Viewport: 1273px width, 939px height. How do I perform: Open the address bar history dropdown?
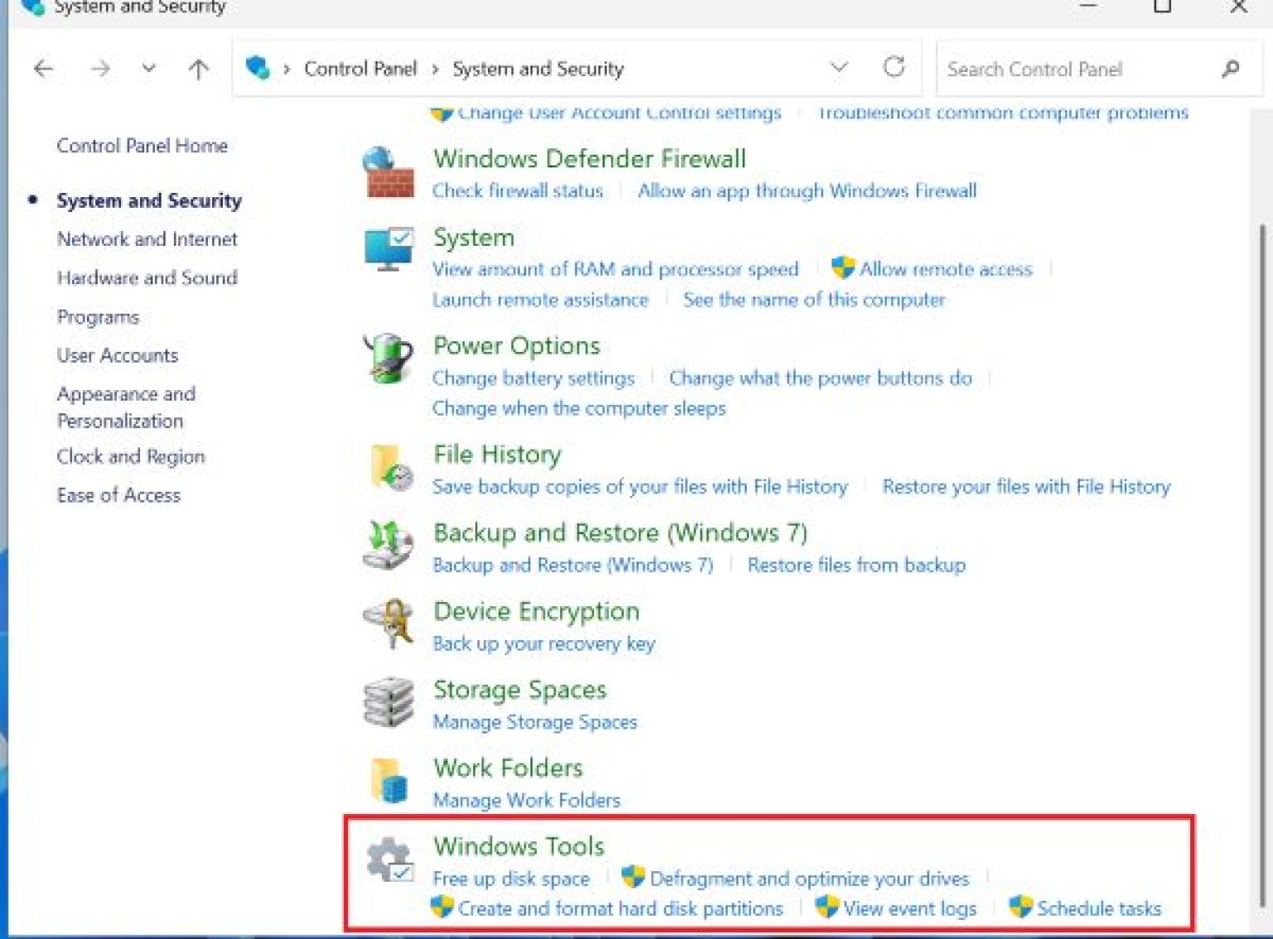tap(840, 68)
